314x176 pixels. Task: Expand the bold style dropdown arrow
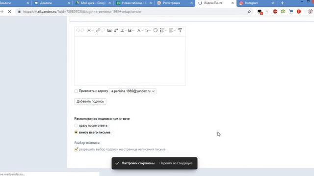pos(92,30)
